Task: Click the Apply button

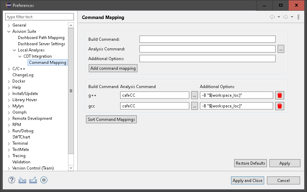Action: 285,163
